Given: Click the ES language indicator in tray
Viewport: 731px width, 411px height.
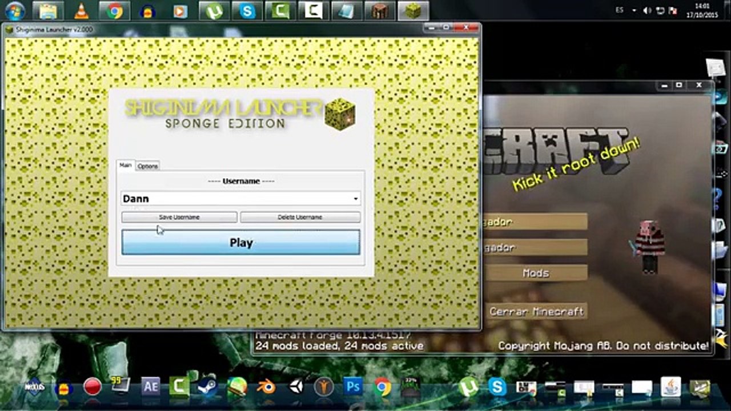Looking at the screenshot, I should click(x=620, y=10).
